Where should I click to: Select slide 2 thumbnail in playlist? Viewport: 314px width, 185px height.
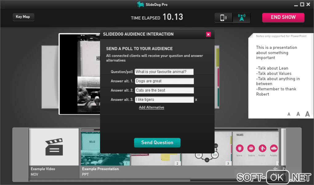click(x=156, y=159)
